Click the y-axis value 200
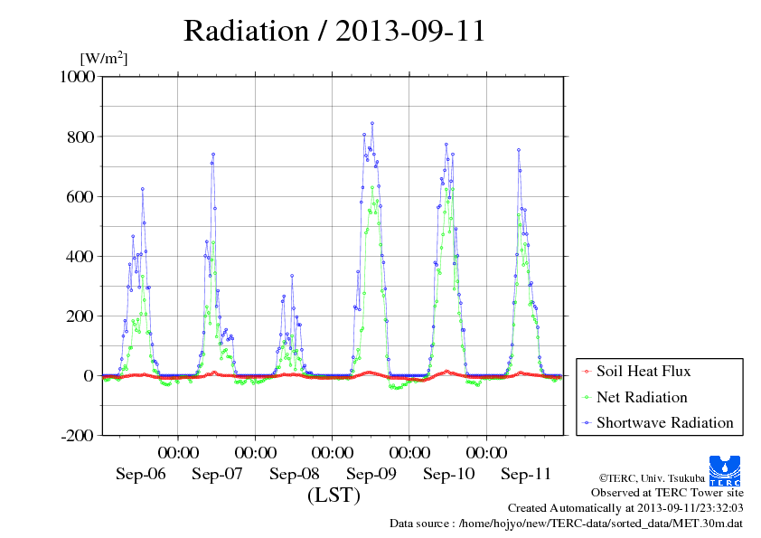Viewport: 761px width, 538px height. (81, 316)
